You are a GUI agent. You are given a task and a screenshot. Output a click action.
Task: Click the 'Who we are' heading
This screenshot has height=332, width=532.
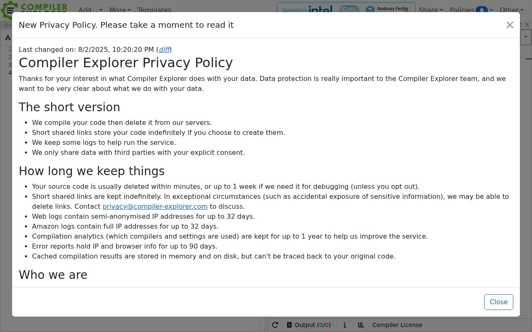coord(53,275)
